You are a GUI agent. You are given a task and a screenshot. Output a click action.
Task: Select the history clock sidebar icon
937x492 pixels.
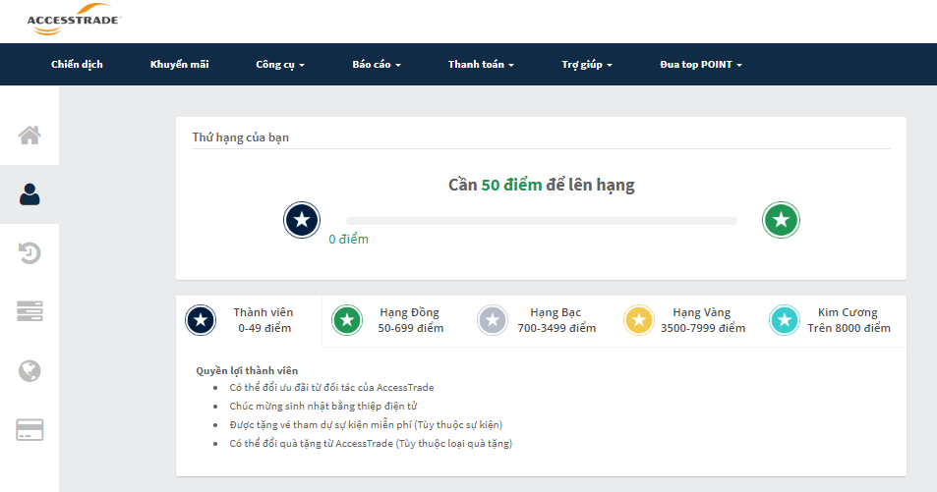[x=29, y=253]
